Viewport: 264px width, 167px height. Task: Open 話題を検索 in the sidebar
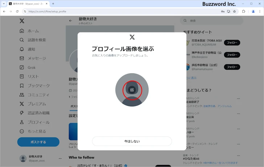(33, 40)
